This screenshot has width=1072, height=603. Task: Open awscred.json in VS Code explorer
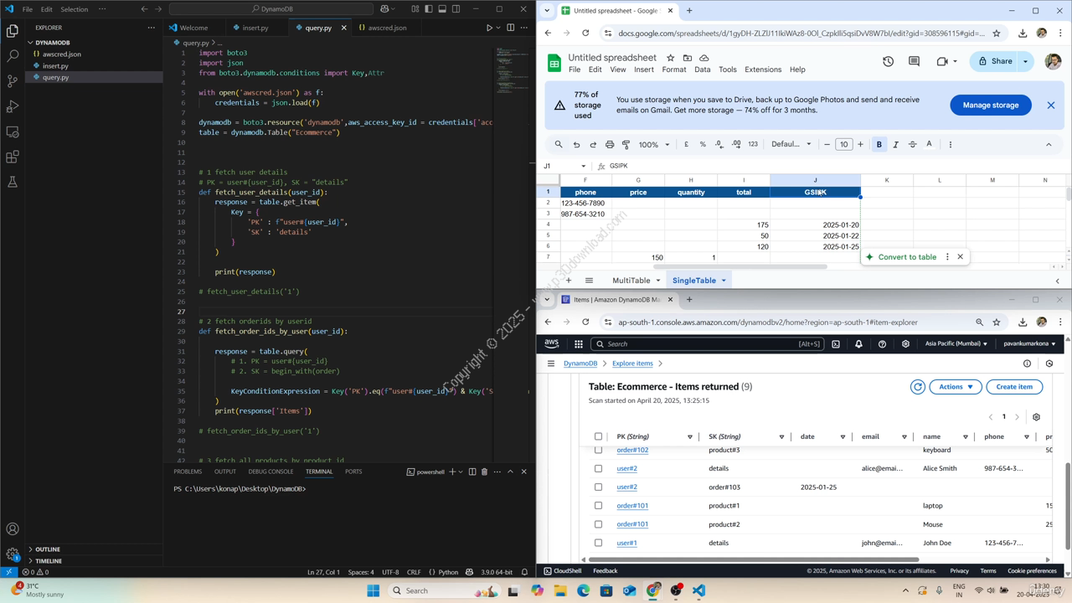click(x=62, y=54)
